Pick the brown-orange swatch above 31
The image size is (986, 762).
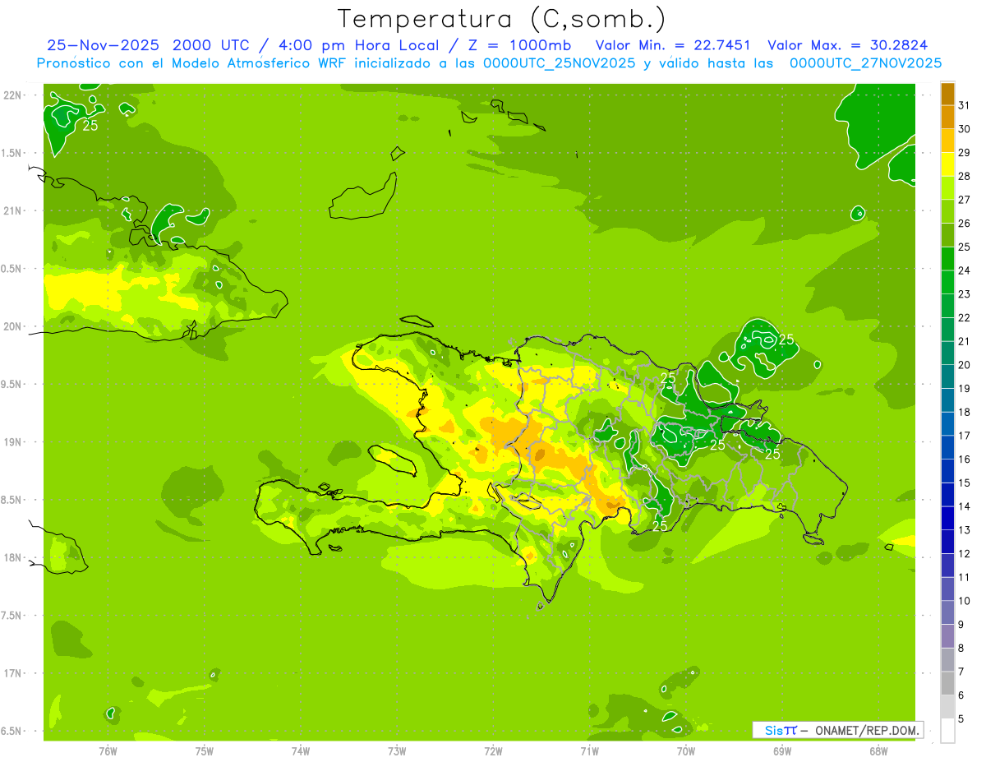(947, 94)
